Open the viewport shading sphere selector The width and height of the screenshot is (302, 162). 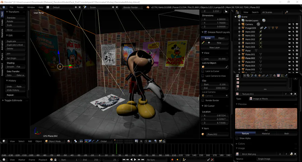[69, 141]
